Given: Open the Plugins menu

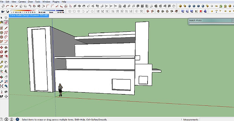Looking at the screenshot, I should [56, 2].
